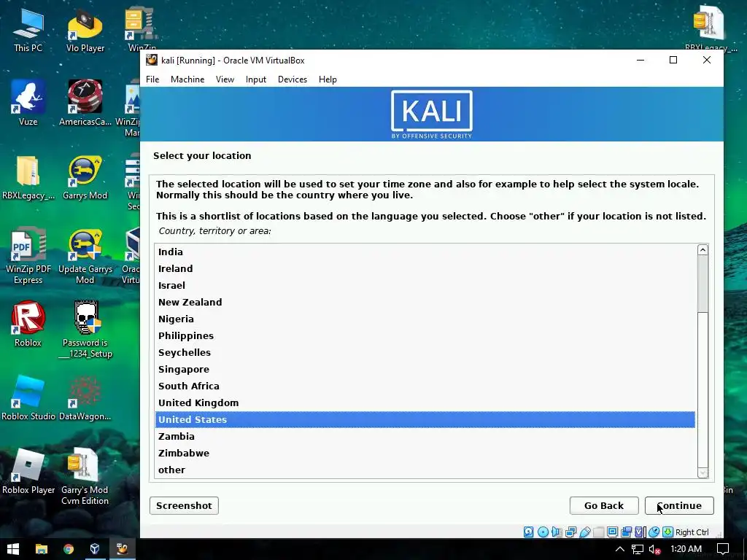Click the display monitor indicator icon
The width and height of the screenshot is (747, 560).
coord(612,532)
